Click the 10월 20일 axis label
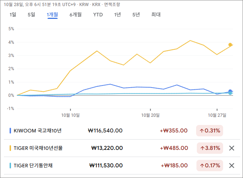Screen dimensions: 243x178 (x=150, y=115)
